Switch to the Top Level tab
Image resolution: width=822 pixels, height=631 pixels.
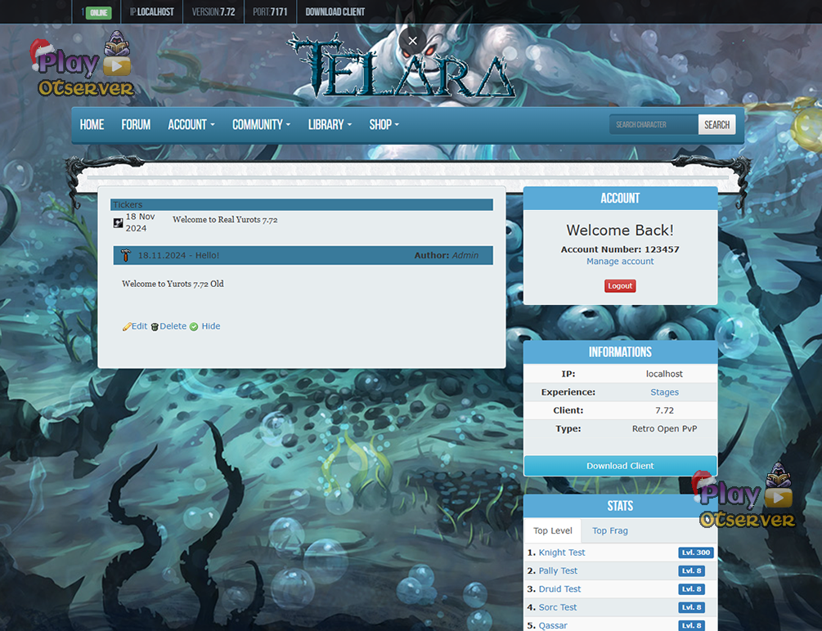[x=553, y=531]
